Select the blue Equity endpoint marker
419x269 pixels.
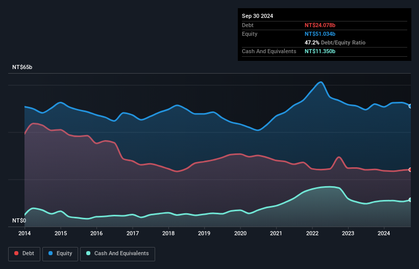pyautogui.click(x=410, y=106)
